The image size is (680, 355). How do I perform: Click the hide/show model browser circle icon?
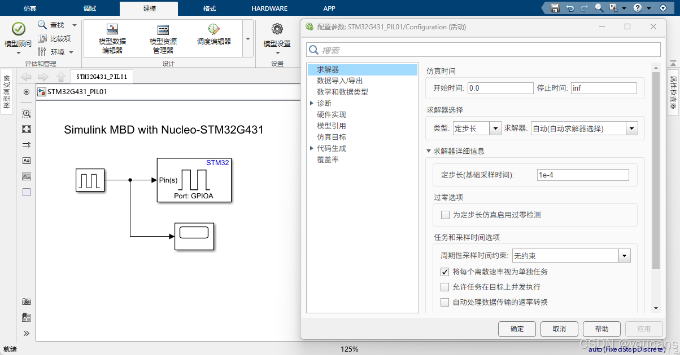[x=27, y=92]
